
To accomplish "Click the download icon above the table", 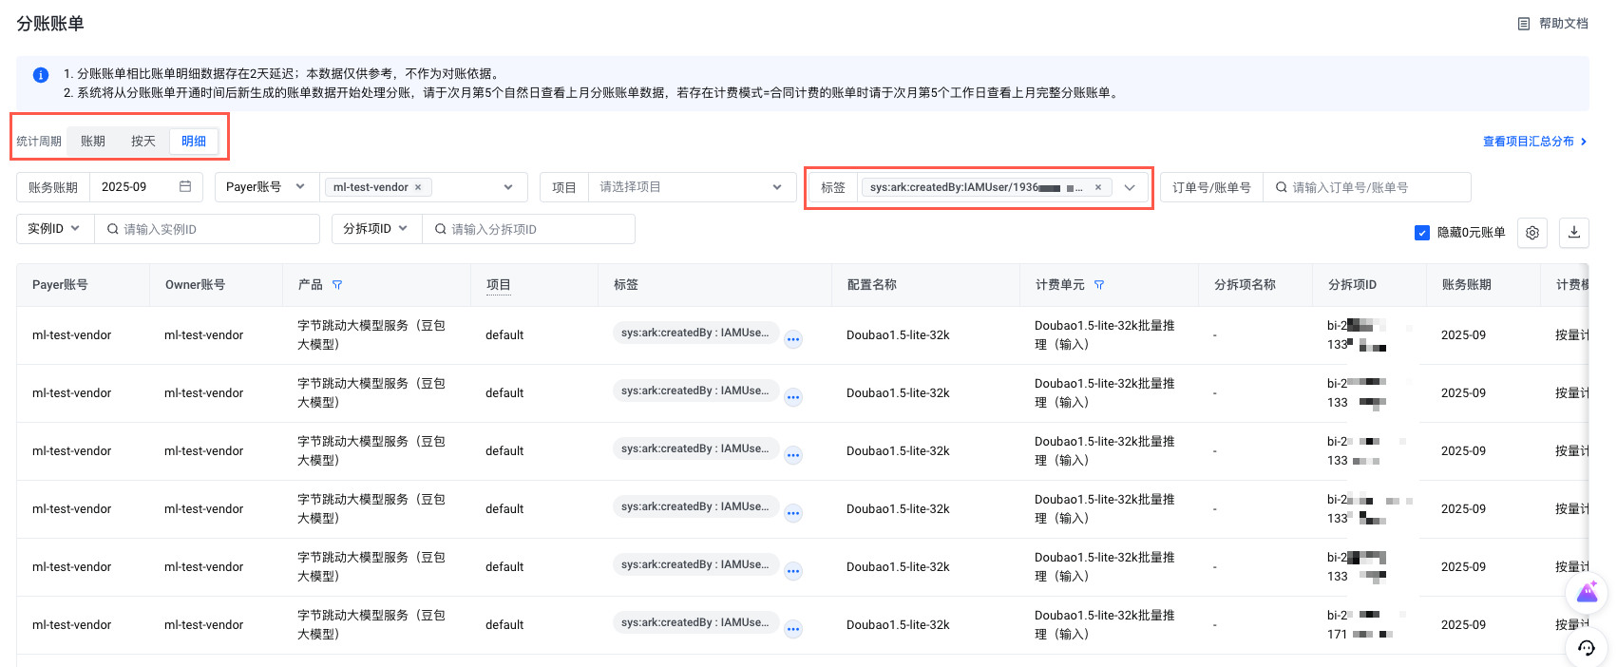I will [1573, 232].
